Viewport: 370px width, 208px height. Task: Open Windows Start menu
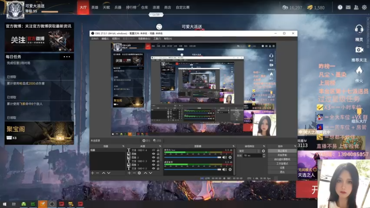pos(5,204)
